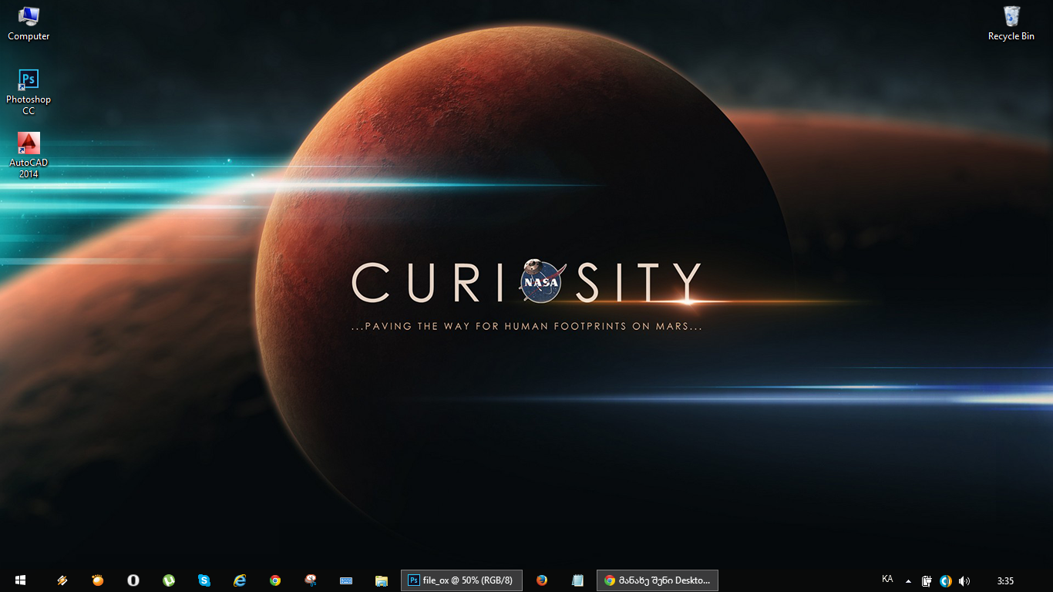
Task: Launch Winamp from the taskbar
Action: tap(62, 580)
